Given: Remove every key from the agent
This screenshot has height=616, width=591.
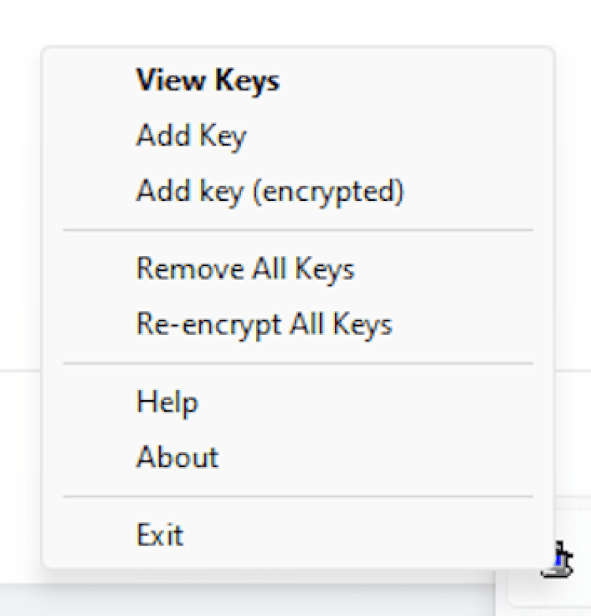Looking at the screenshot, I should [245, 269].
